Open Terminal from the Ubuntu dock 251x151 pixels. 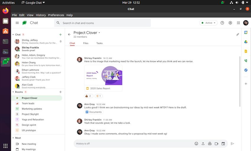5,41
